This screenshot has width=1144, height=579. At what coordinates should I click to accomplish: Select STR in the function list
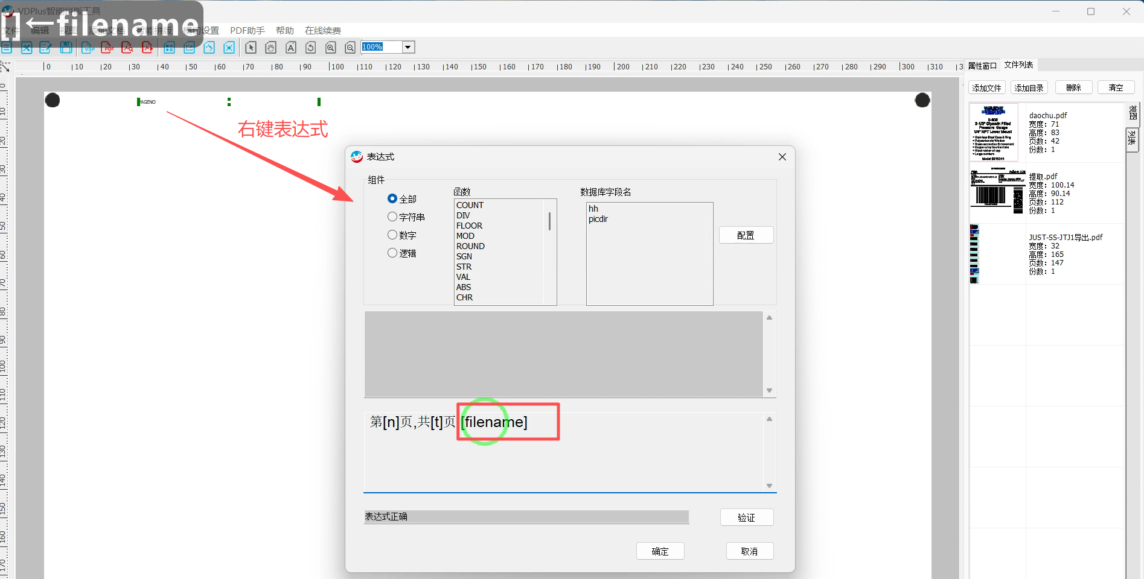464,267
